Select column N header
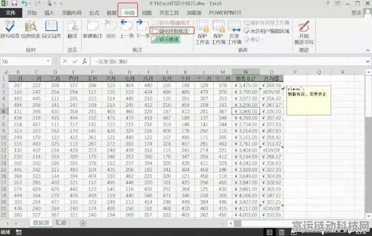Screen dimensions: 372x236 point(245,72)
